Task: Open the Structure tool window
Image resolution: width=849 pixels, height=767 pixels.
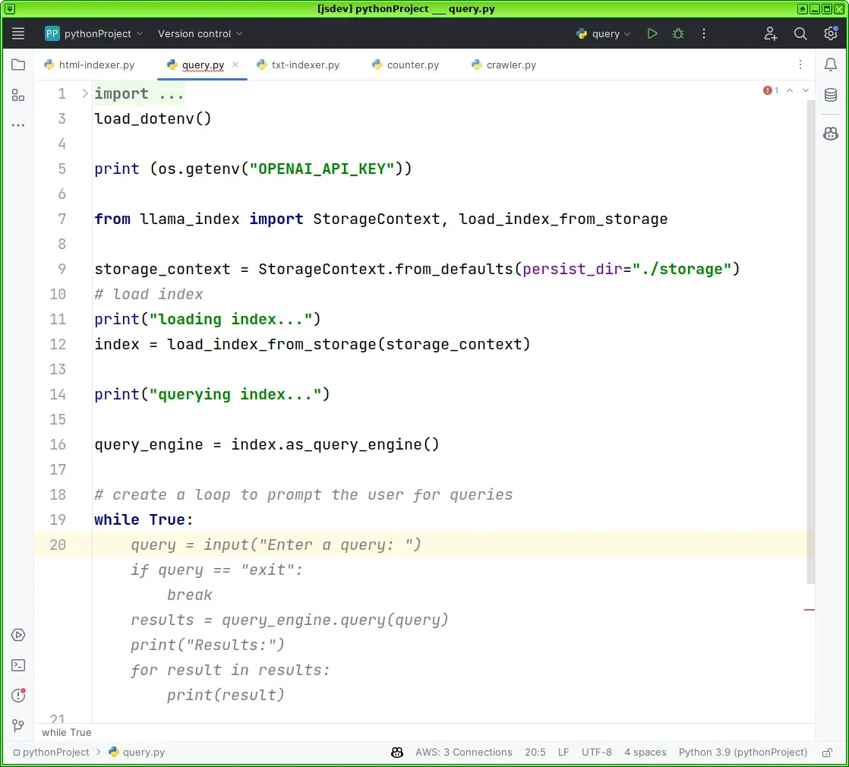Action: (x=18, y=95)
